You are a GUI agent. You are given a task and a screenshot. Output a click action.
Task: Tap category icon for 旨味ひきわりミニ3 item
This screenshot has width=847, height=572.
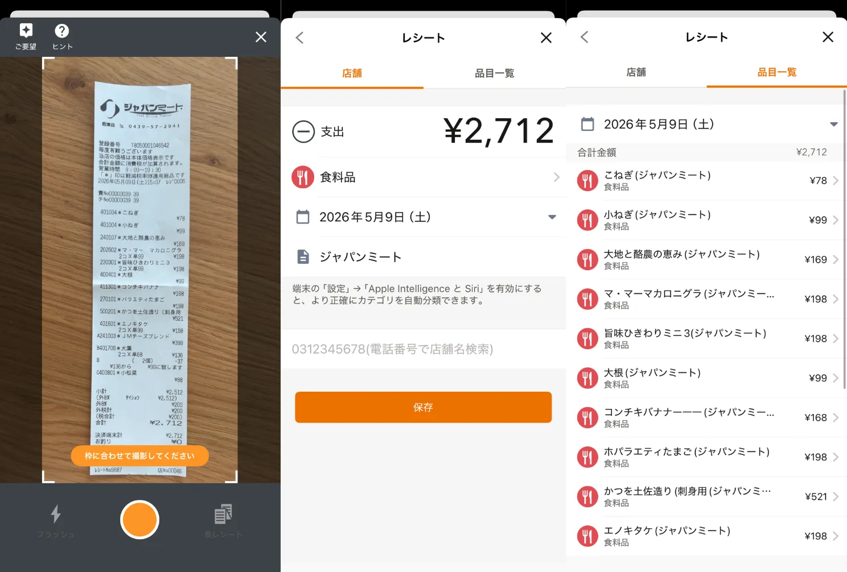tap(587, 339)
